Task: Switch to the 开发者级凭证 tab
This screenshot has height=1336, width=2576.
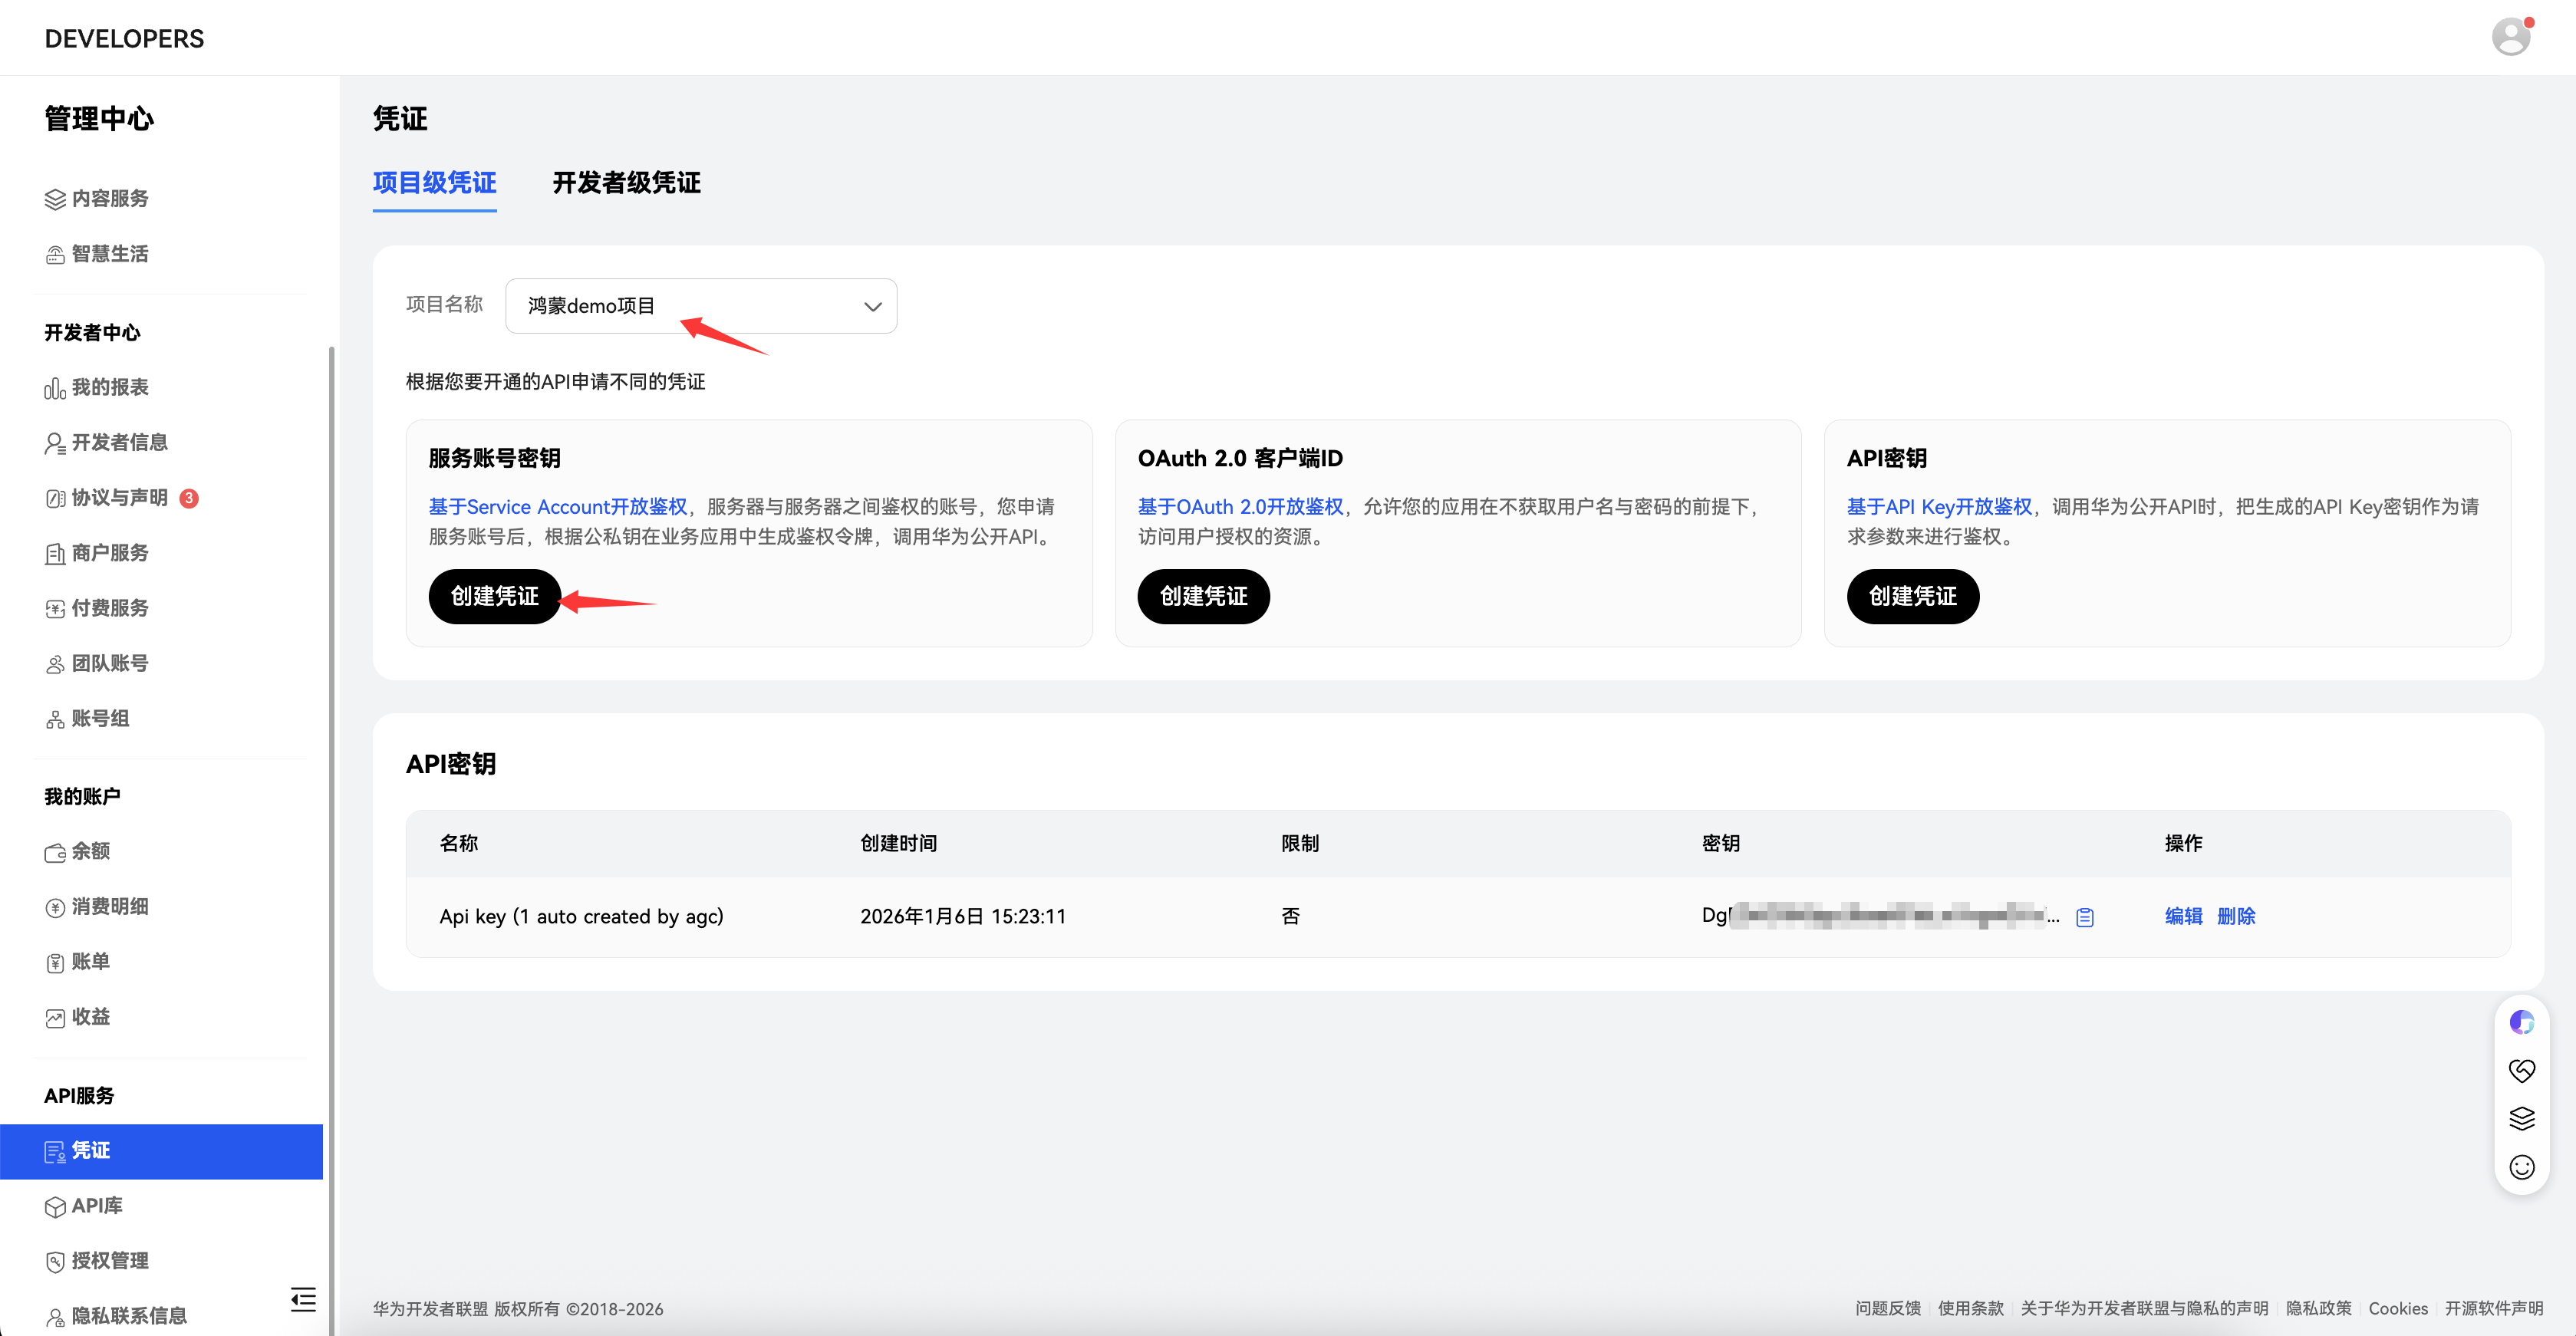Action: [626, 183]
